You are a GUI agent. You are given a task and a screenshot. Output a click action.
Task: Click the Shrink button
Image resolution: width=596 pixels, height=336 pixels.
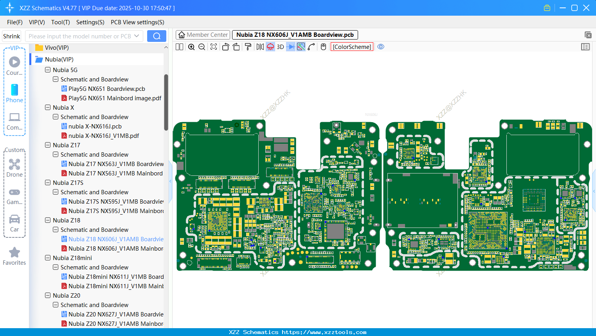pos(12,36)
